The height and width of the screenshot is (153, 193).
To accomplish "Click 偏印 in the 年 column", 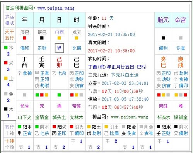I will [x=25, y=48].
